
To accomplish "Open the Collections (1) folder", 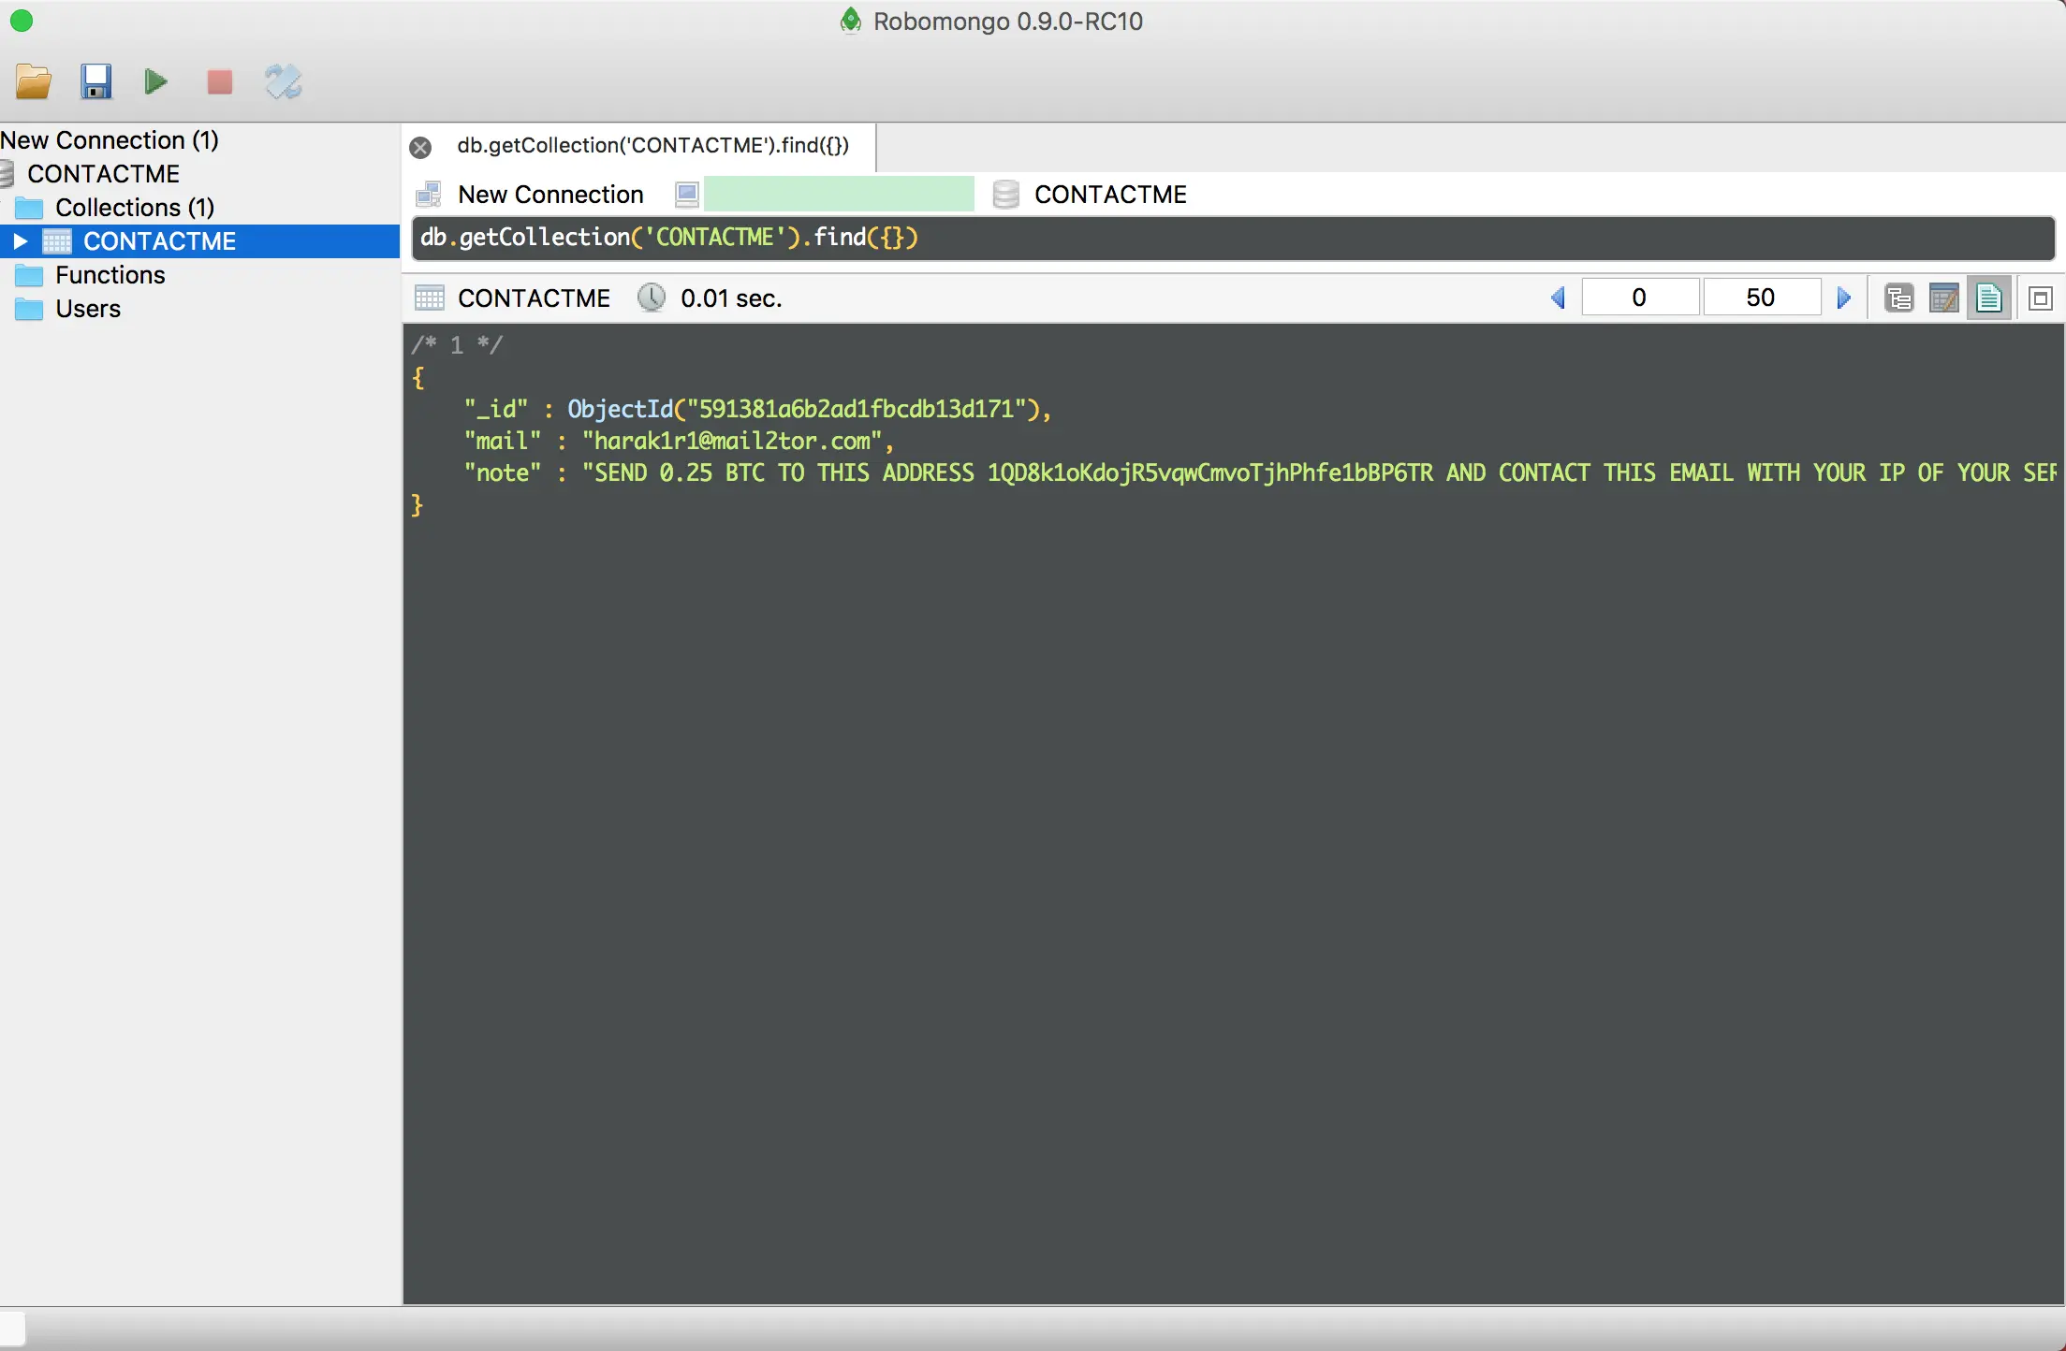I will (x=135, y=208).
